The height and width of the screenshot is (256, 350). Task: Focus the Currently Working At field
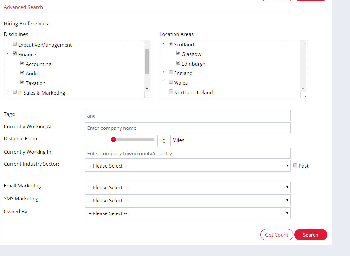188,128
